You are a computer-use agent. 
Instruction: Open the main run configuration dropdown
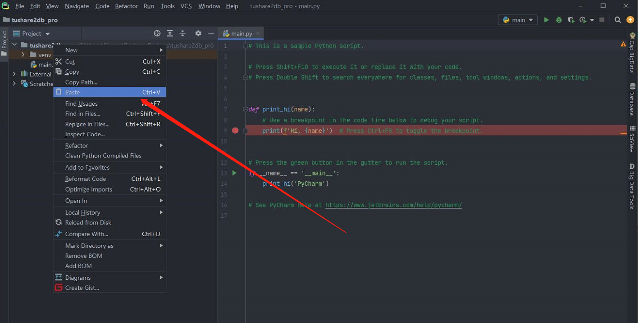518,20
